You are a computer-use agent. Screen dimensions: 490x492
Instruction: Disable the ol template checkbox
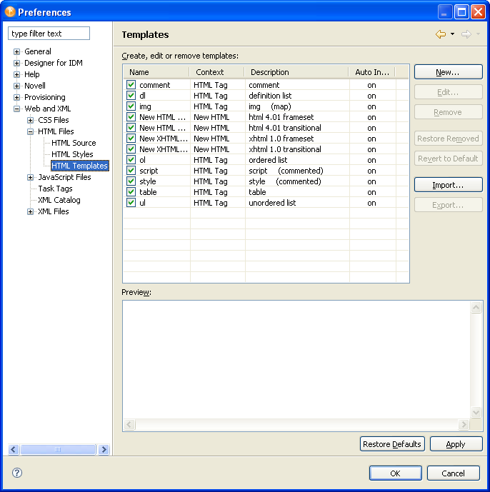[131, 160]
